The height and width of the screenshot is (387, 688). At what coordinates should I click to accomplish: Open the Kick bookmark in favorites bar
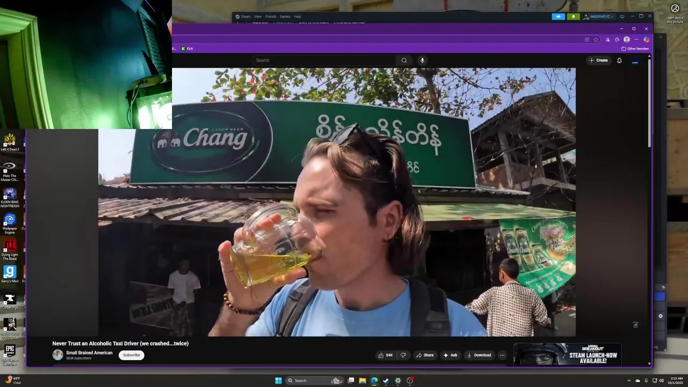pyautogui.click(x=187, y=48)
